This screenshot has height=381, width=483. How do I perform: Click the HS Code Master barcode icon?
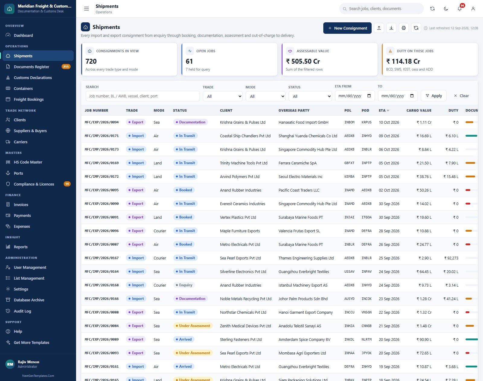[x=8, y=162]
